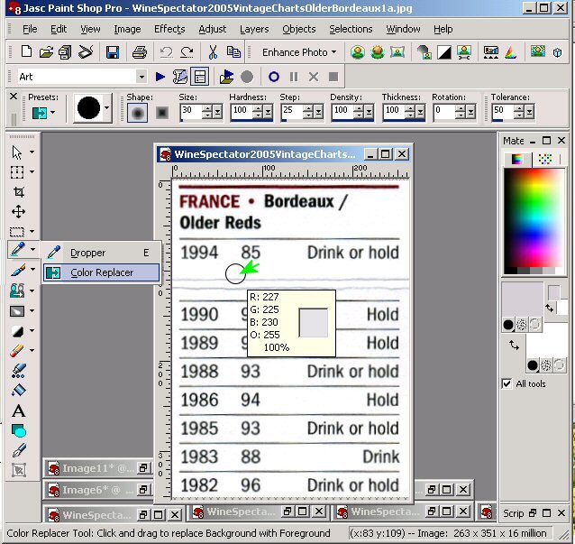
Task: Open the Effects menu
Action: pyautogui.click(x=169, y=29)
